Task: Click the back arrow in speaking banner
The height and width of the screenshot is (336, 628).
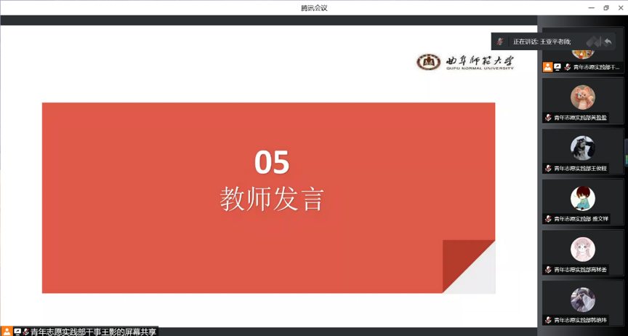Action: tap(608, 41)
